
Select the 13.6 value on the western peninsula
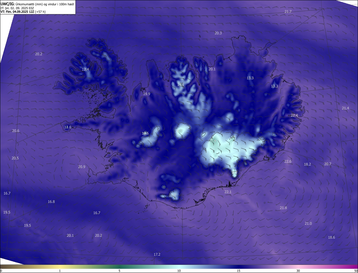(68, 127)
